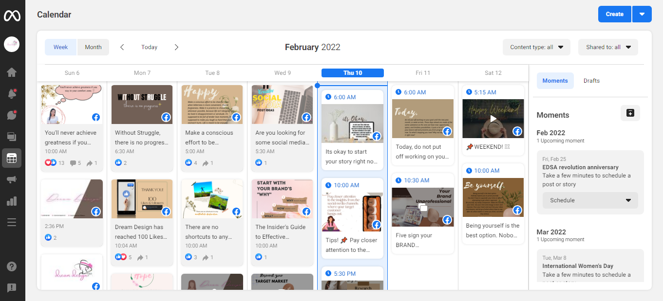
Task: Click 'Five sign your BRAND' caption
Action: [414, 240]
